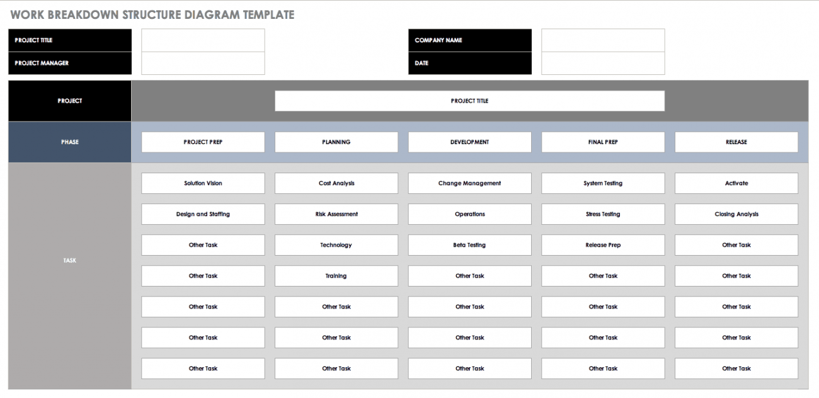819x398 pixels.
Task: Click the Design and Staffing task cell
Action: point(203,214)
